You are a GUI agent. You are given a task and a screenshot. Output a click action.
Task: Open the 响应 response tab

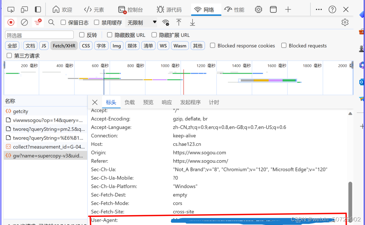pos(167,102)
